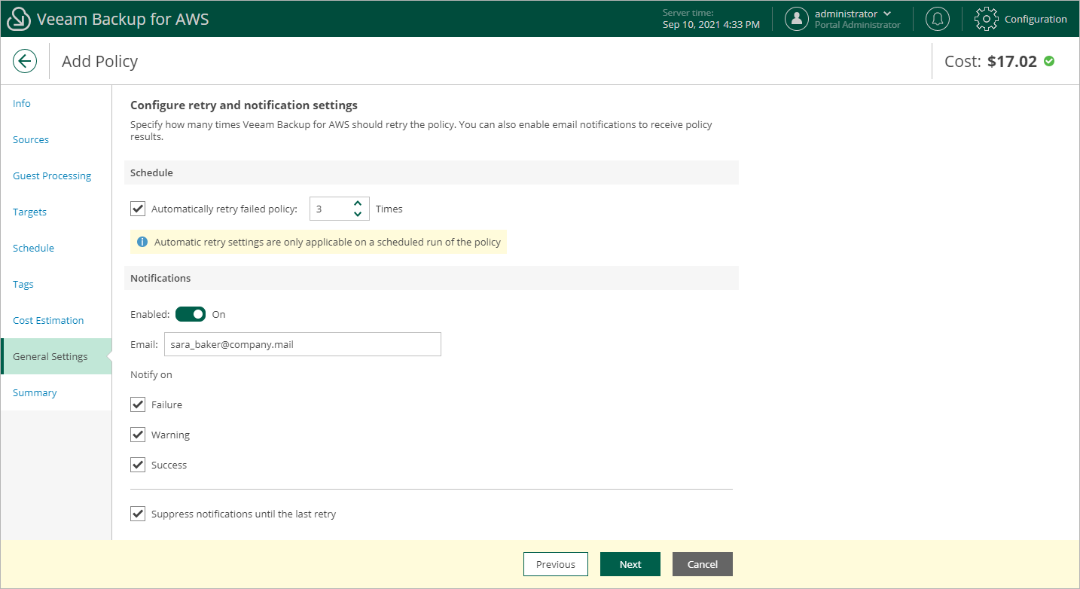This screenshot has height=589, width=1080.
Task: Click the blue info icon on retry note
Action: [x=142, y=242]
